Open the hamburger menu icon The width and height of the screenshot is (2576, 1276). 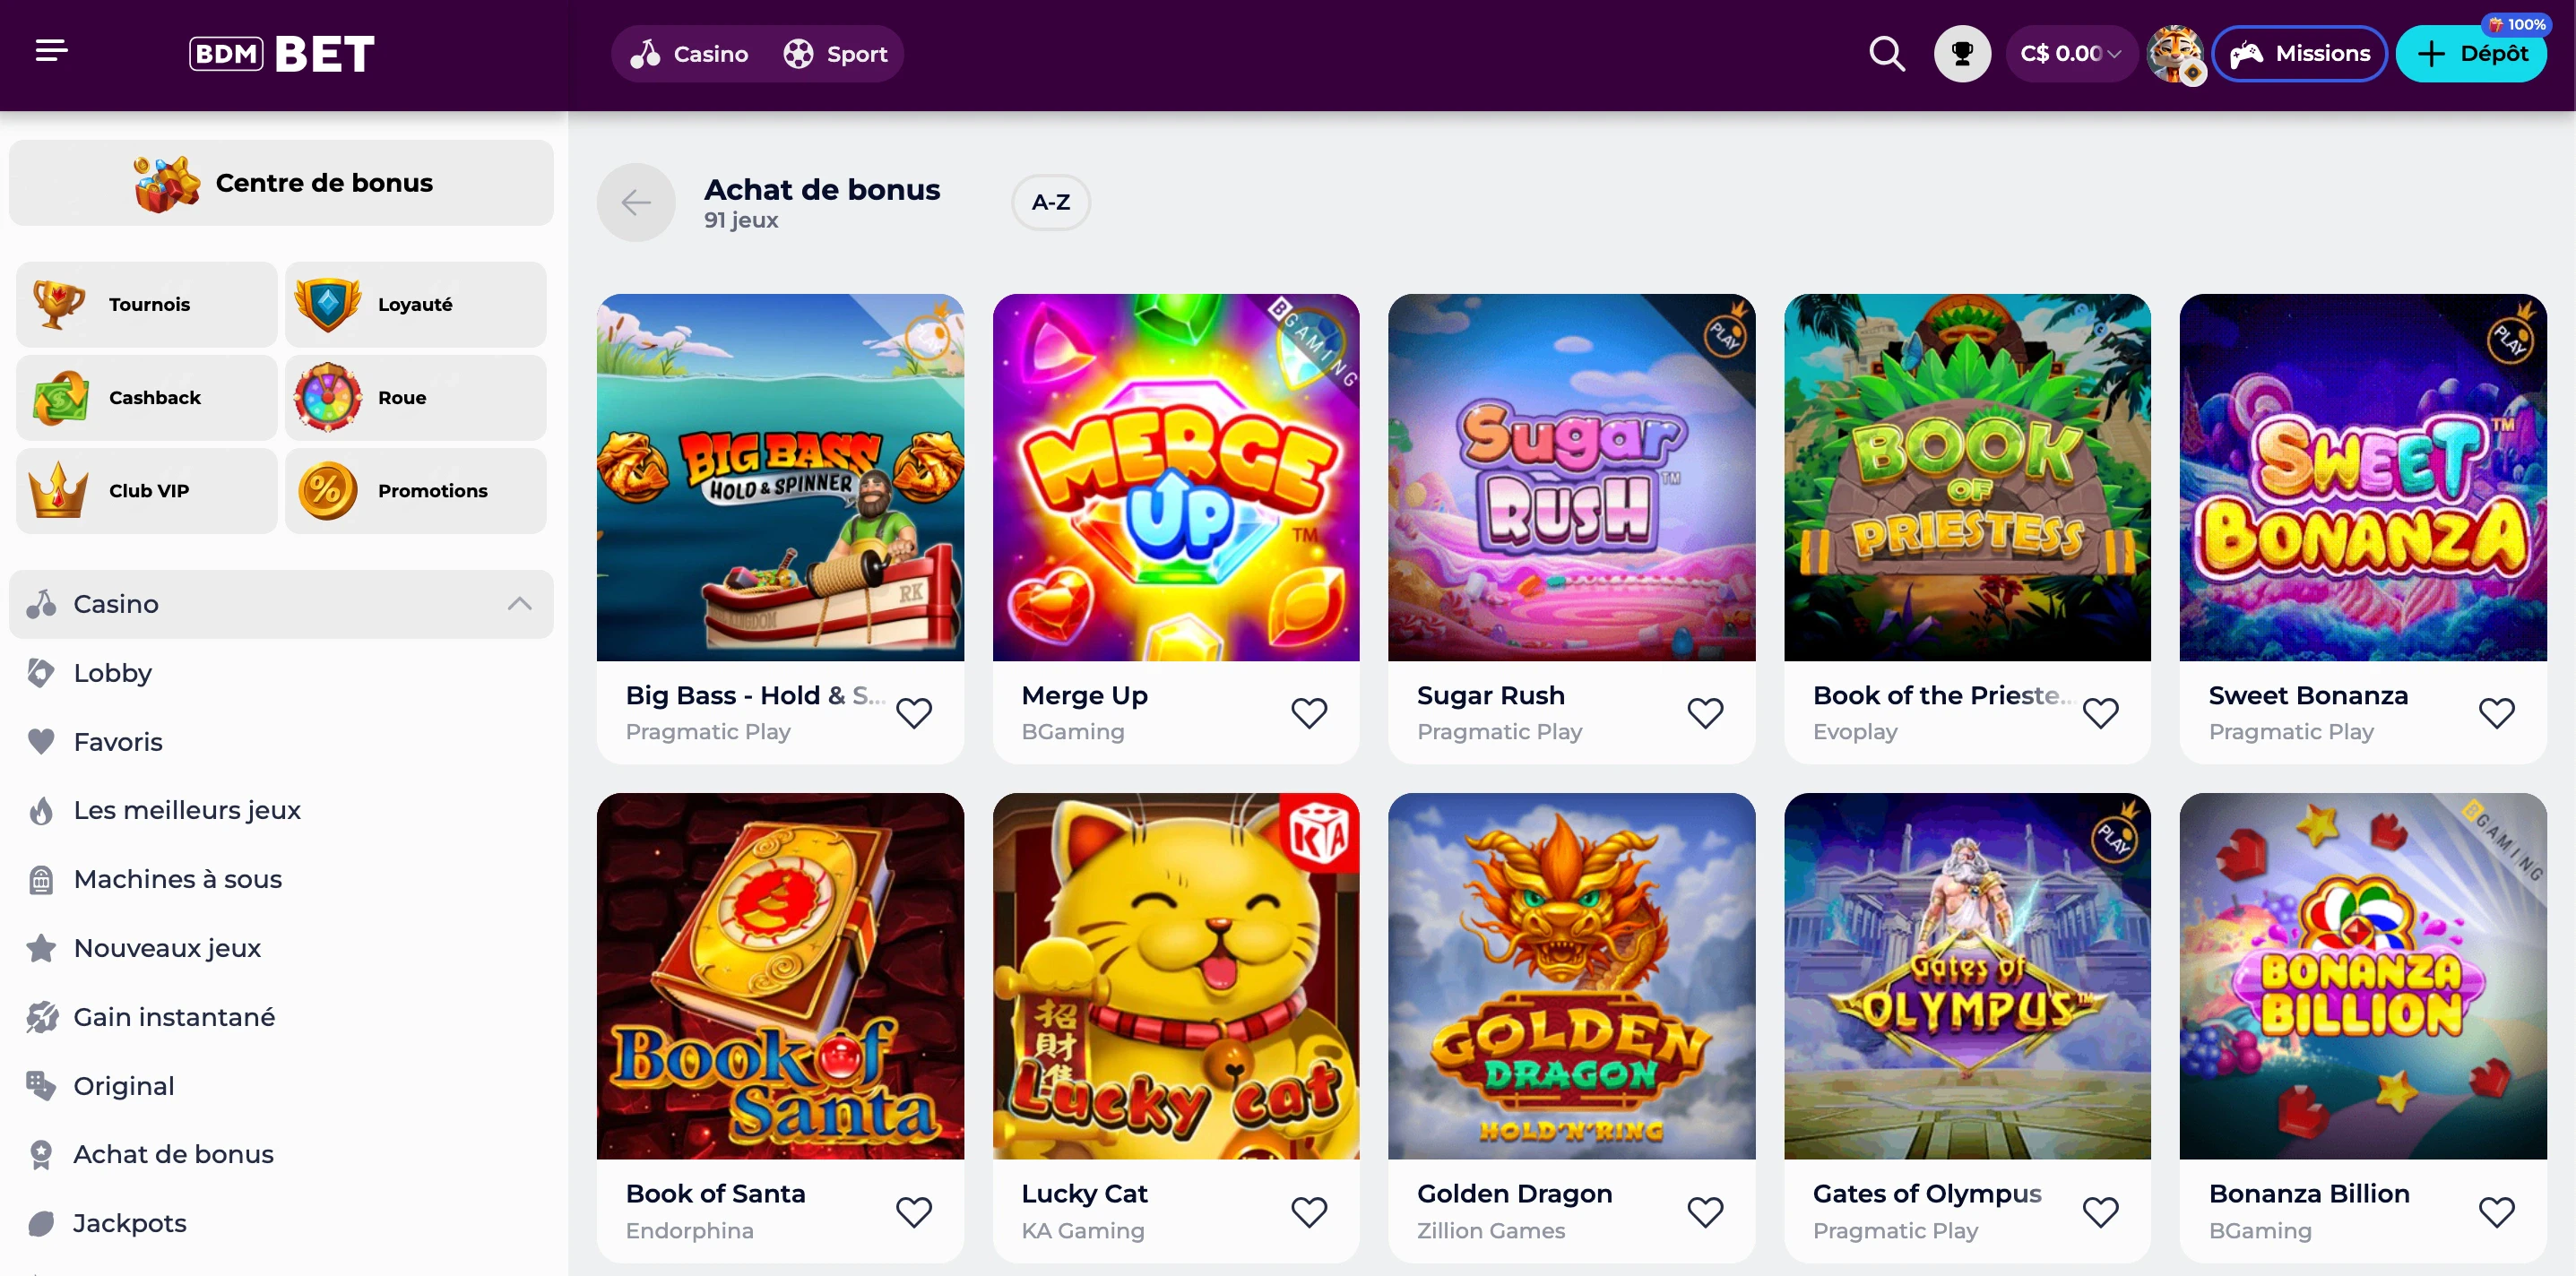(x=51, y=51)
